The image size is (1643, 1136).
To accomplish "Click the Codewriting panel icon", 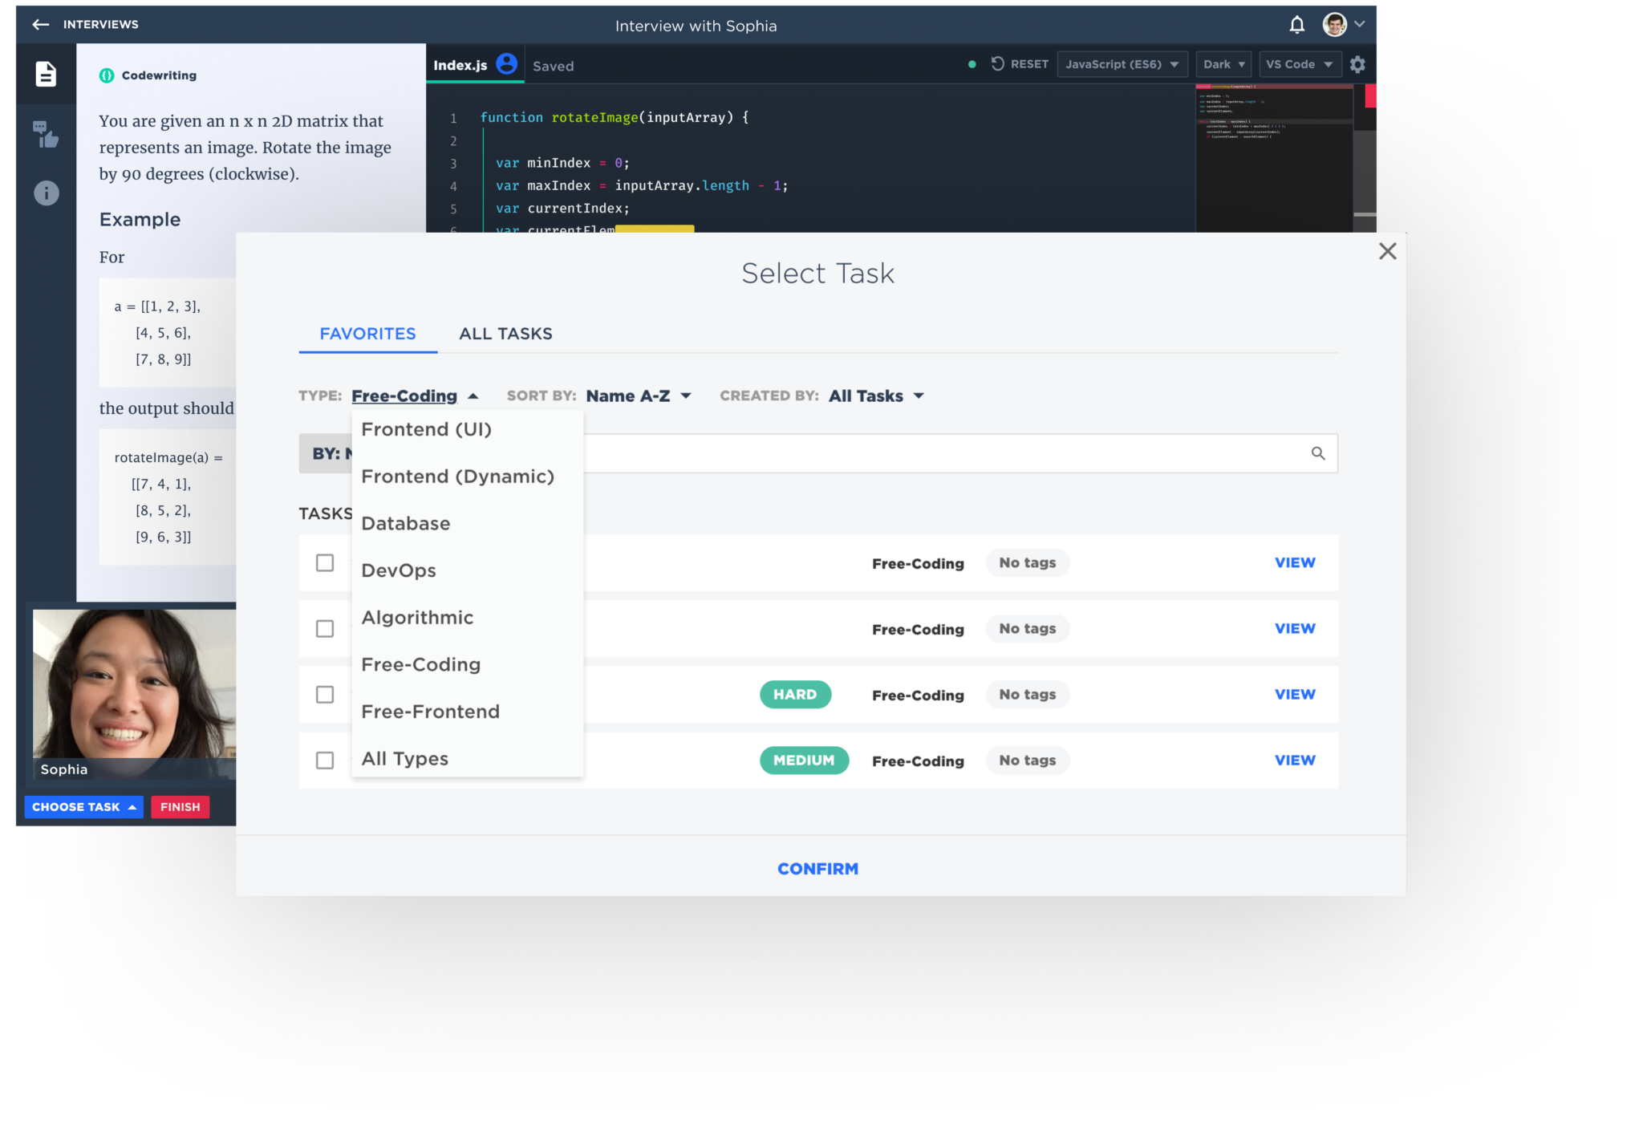I will [43, 72].
